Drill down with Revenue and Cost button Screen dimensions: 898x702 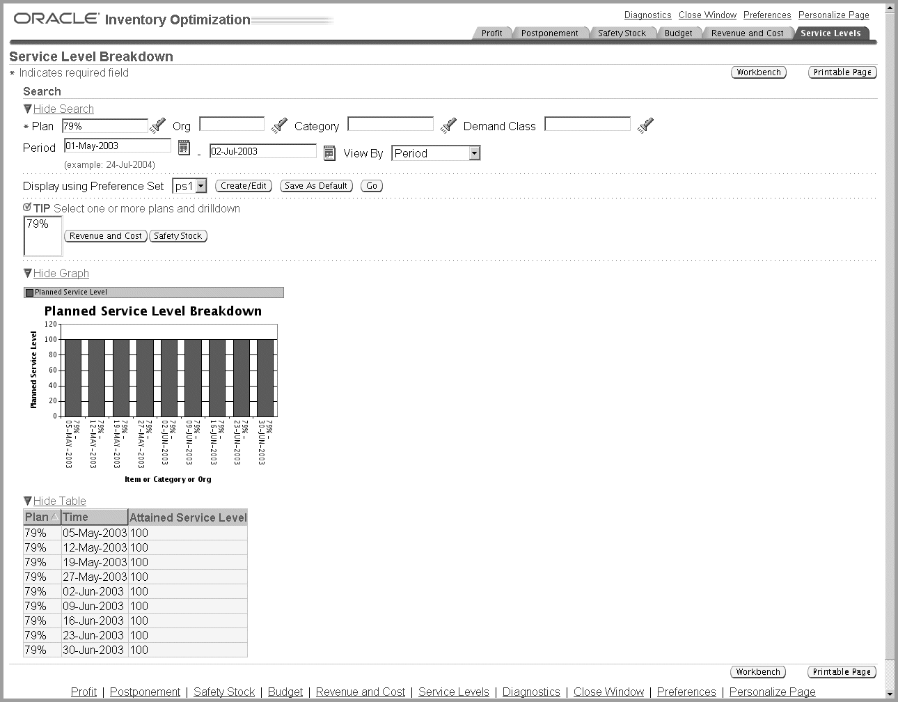tap(106, 236)
